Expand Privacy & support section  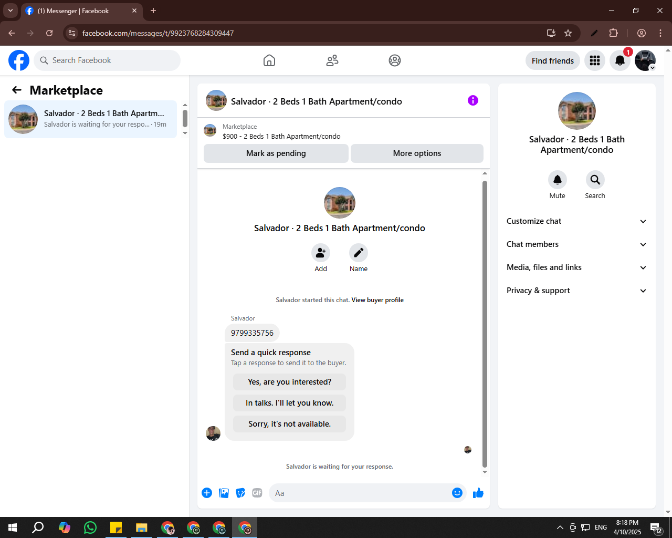point(577,291)
